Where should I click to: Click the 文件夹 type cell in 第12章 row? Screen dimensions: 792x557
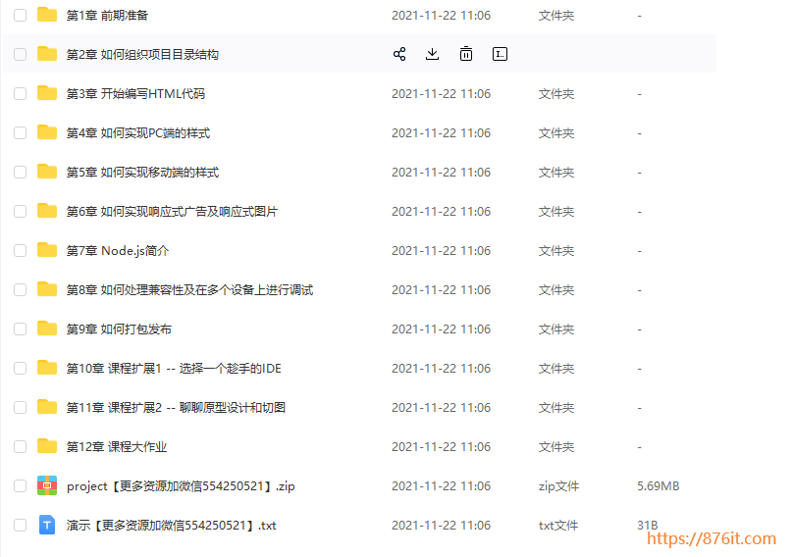(x=556, y=447)
